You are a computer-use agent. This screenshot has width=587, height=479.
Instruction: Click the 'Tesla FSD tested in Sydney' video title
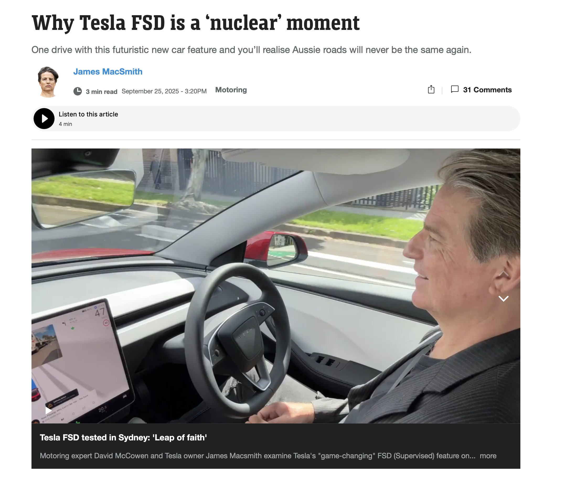123,438
